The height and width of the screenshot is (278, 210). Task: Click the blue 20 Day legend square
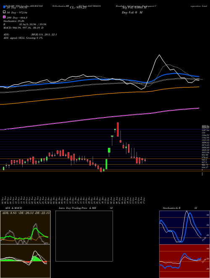[4, 7]
